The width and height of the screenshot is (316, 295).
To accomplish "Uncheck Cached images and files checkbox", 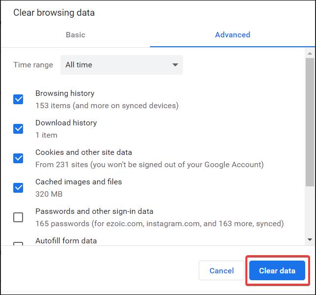I will point(18,188).
